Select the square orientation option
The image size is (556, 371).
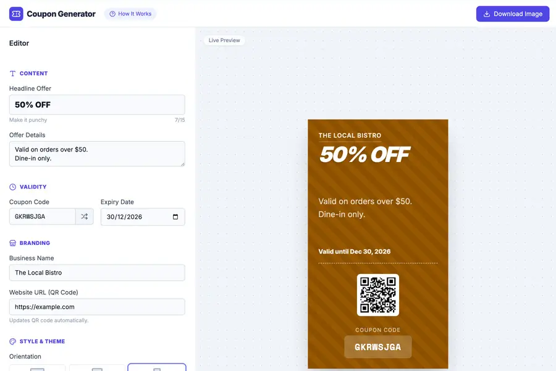click(x=97, y=368)
